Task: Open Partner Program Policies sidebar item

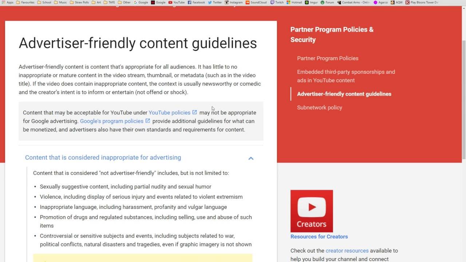Action: (328, 58)
